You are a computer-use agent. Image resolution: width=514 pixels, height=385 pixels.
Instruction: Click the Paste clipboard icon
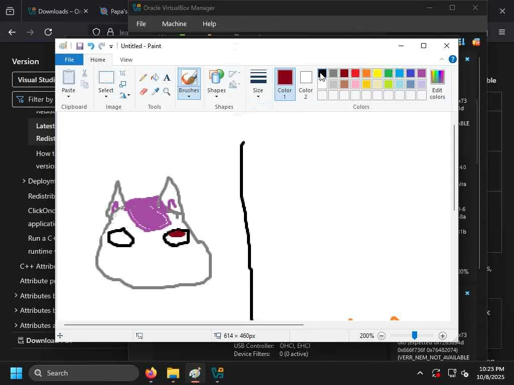coord(68,78)
